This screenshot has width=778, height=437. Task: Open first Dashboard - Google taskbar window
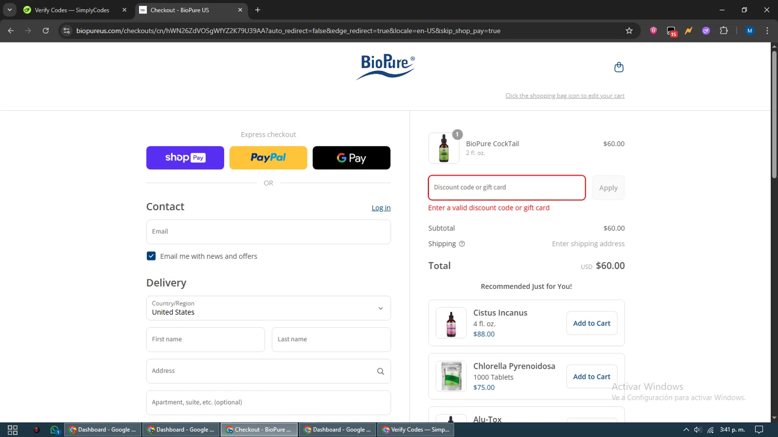(102, 430)
